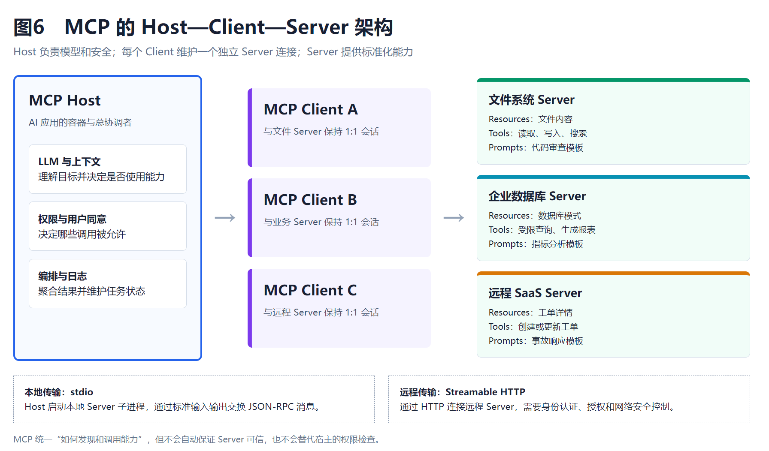Click 'Tools：受限查询、生成报表' line
Screen dimensions: 769x451
pyautogui.click(x=542, y=230)
